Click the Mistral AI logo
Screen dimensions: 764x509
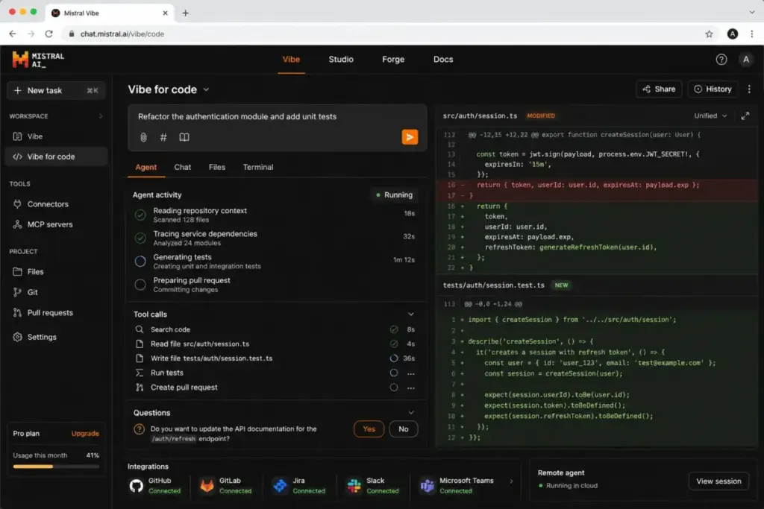click(38, 60)
